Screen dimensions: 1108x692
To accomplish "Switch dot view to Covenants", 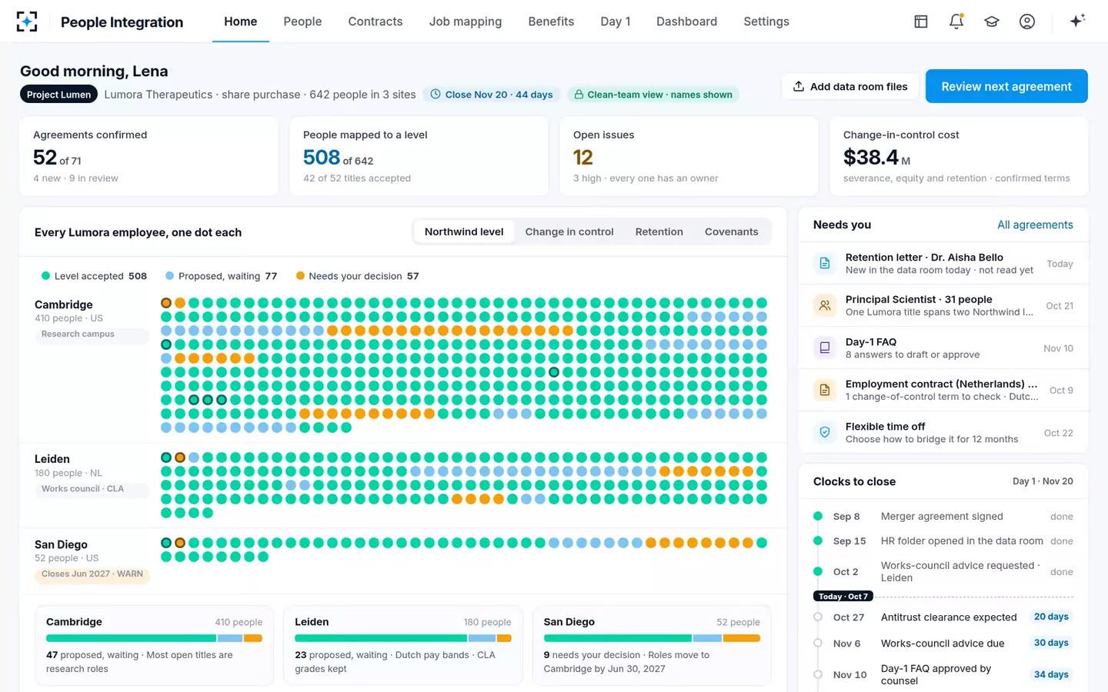I will (x=732, y=231).
